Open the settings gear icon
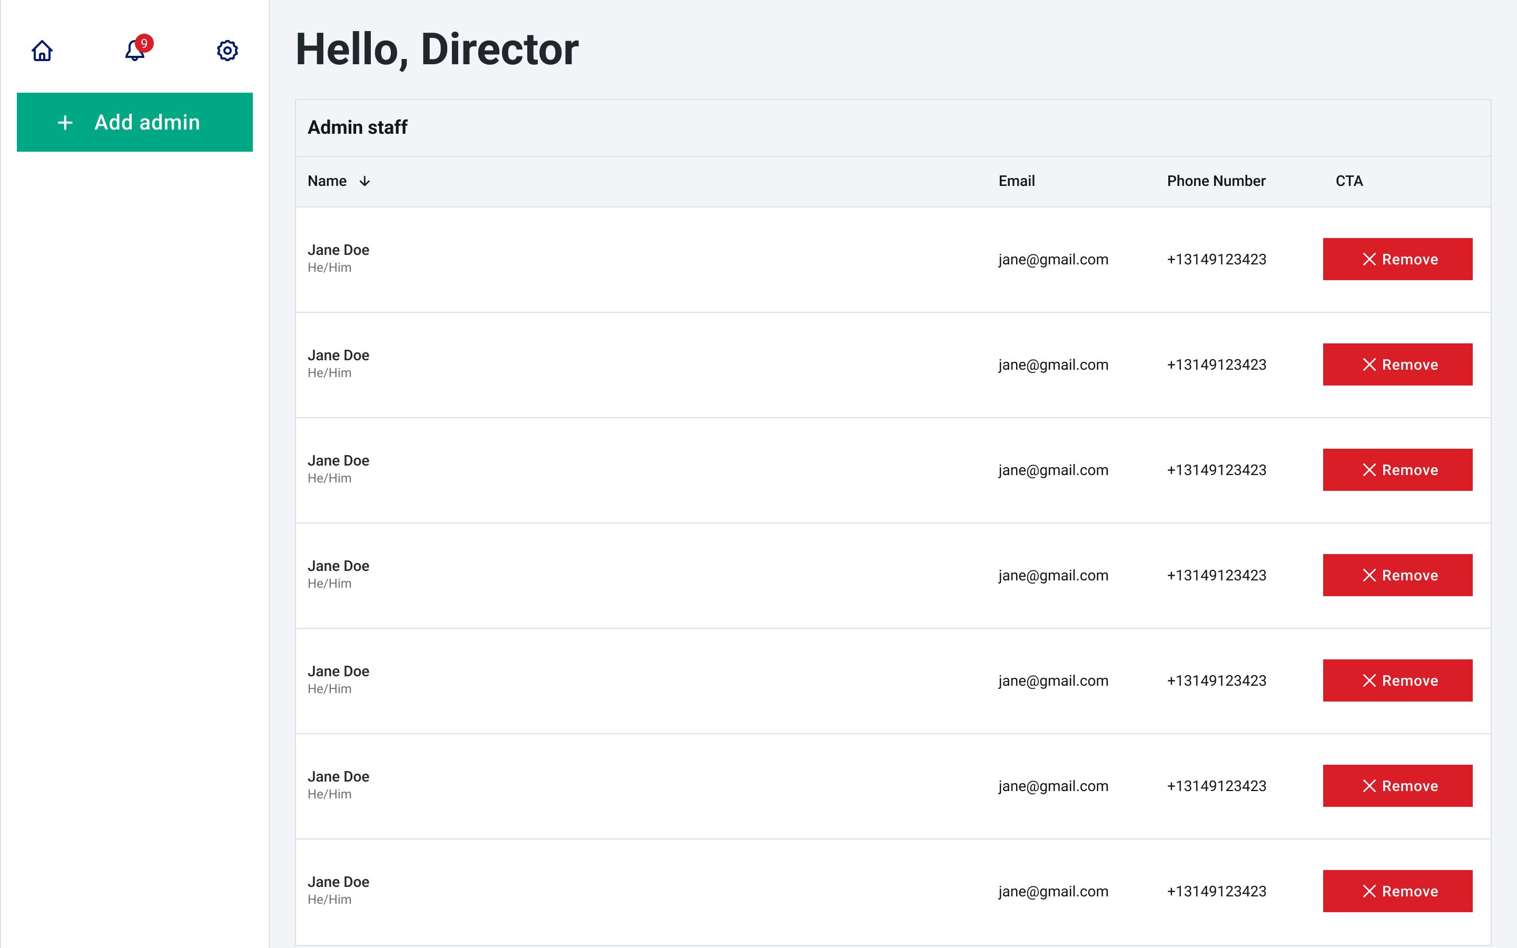 pos(227,51)
